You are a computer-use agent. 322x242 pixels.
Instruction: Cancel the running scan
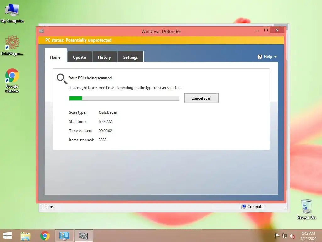click(201, 98)
